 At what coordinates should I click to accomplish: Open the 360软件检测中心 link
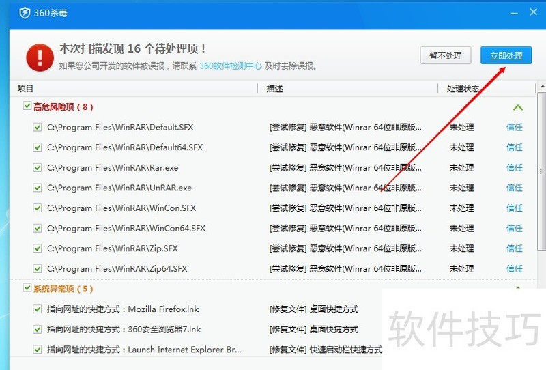(230, 66)
